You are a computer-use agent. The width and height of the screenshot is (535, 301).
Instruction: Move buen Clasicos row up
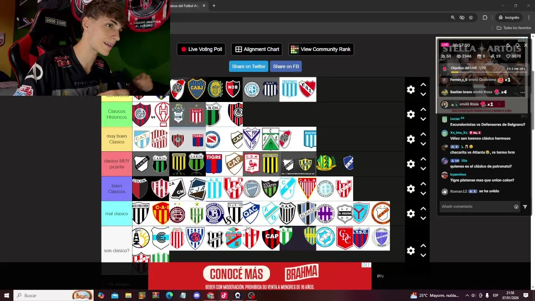(x=423, y=184)
